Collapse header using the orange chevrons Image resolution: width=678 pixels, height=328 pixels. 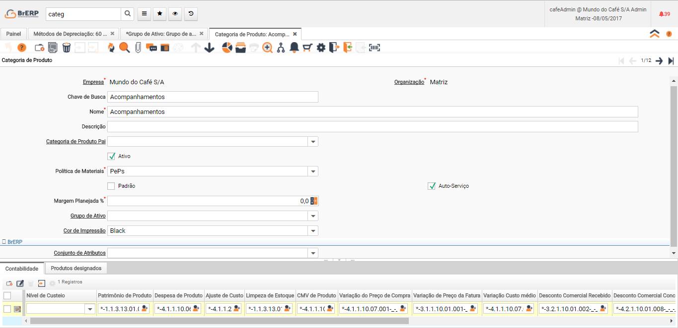[x=655, y=34]
